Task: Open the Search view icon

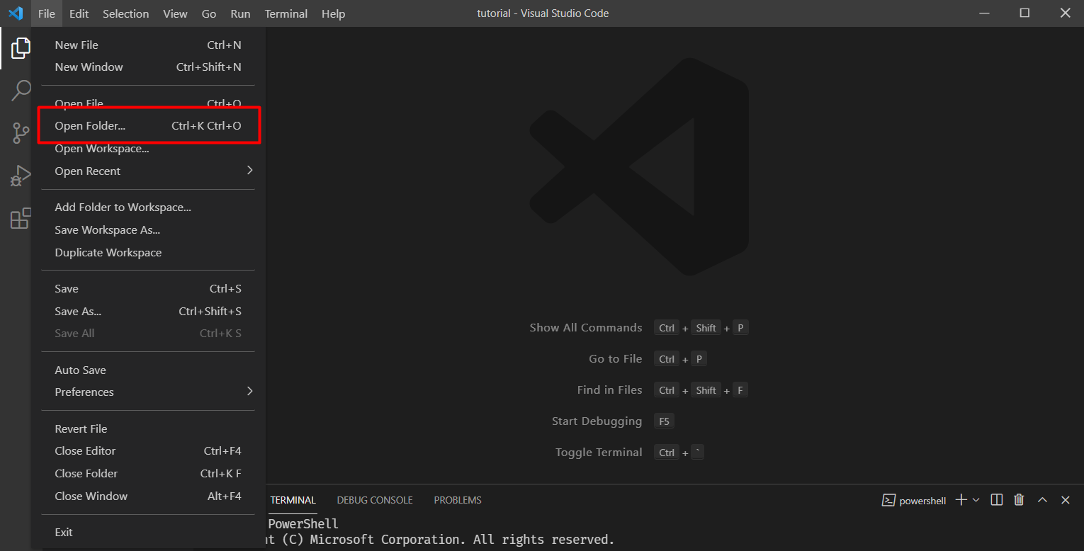Action: point(21,91)
